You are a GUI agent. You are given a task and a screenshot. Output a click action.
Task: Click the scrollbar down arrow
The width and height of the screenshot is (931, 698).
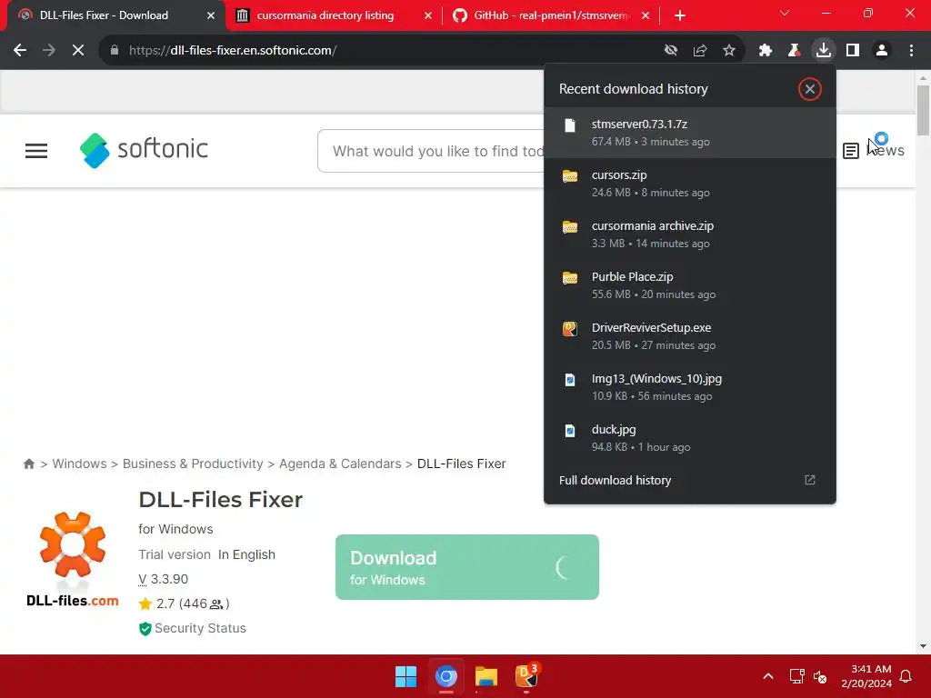point(923,646)
